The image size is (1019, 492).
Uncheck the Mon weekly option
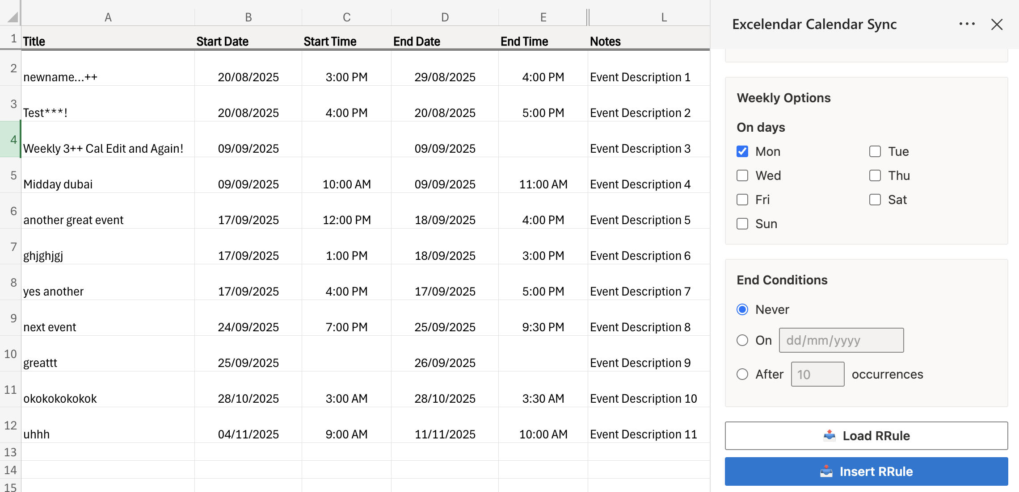[x=742, y=151]
